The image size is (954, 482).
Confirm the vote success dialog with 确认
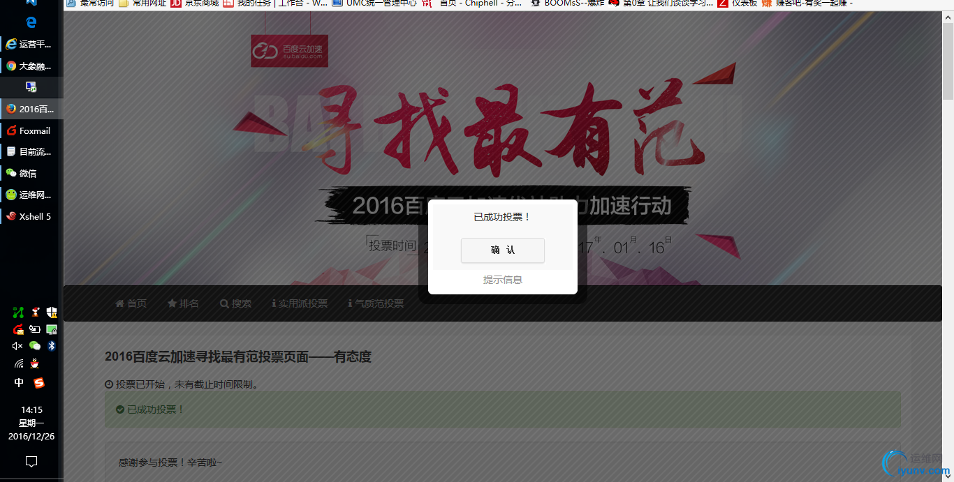point(502,250)
